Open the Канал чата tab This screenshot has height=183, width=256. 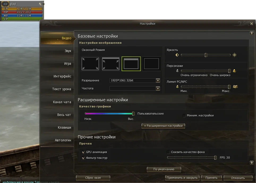tap(57, 102)
